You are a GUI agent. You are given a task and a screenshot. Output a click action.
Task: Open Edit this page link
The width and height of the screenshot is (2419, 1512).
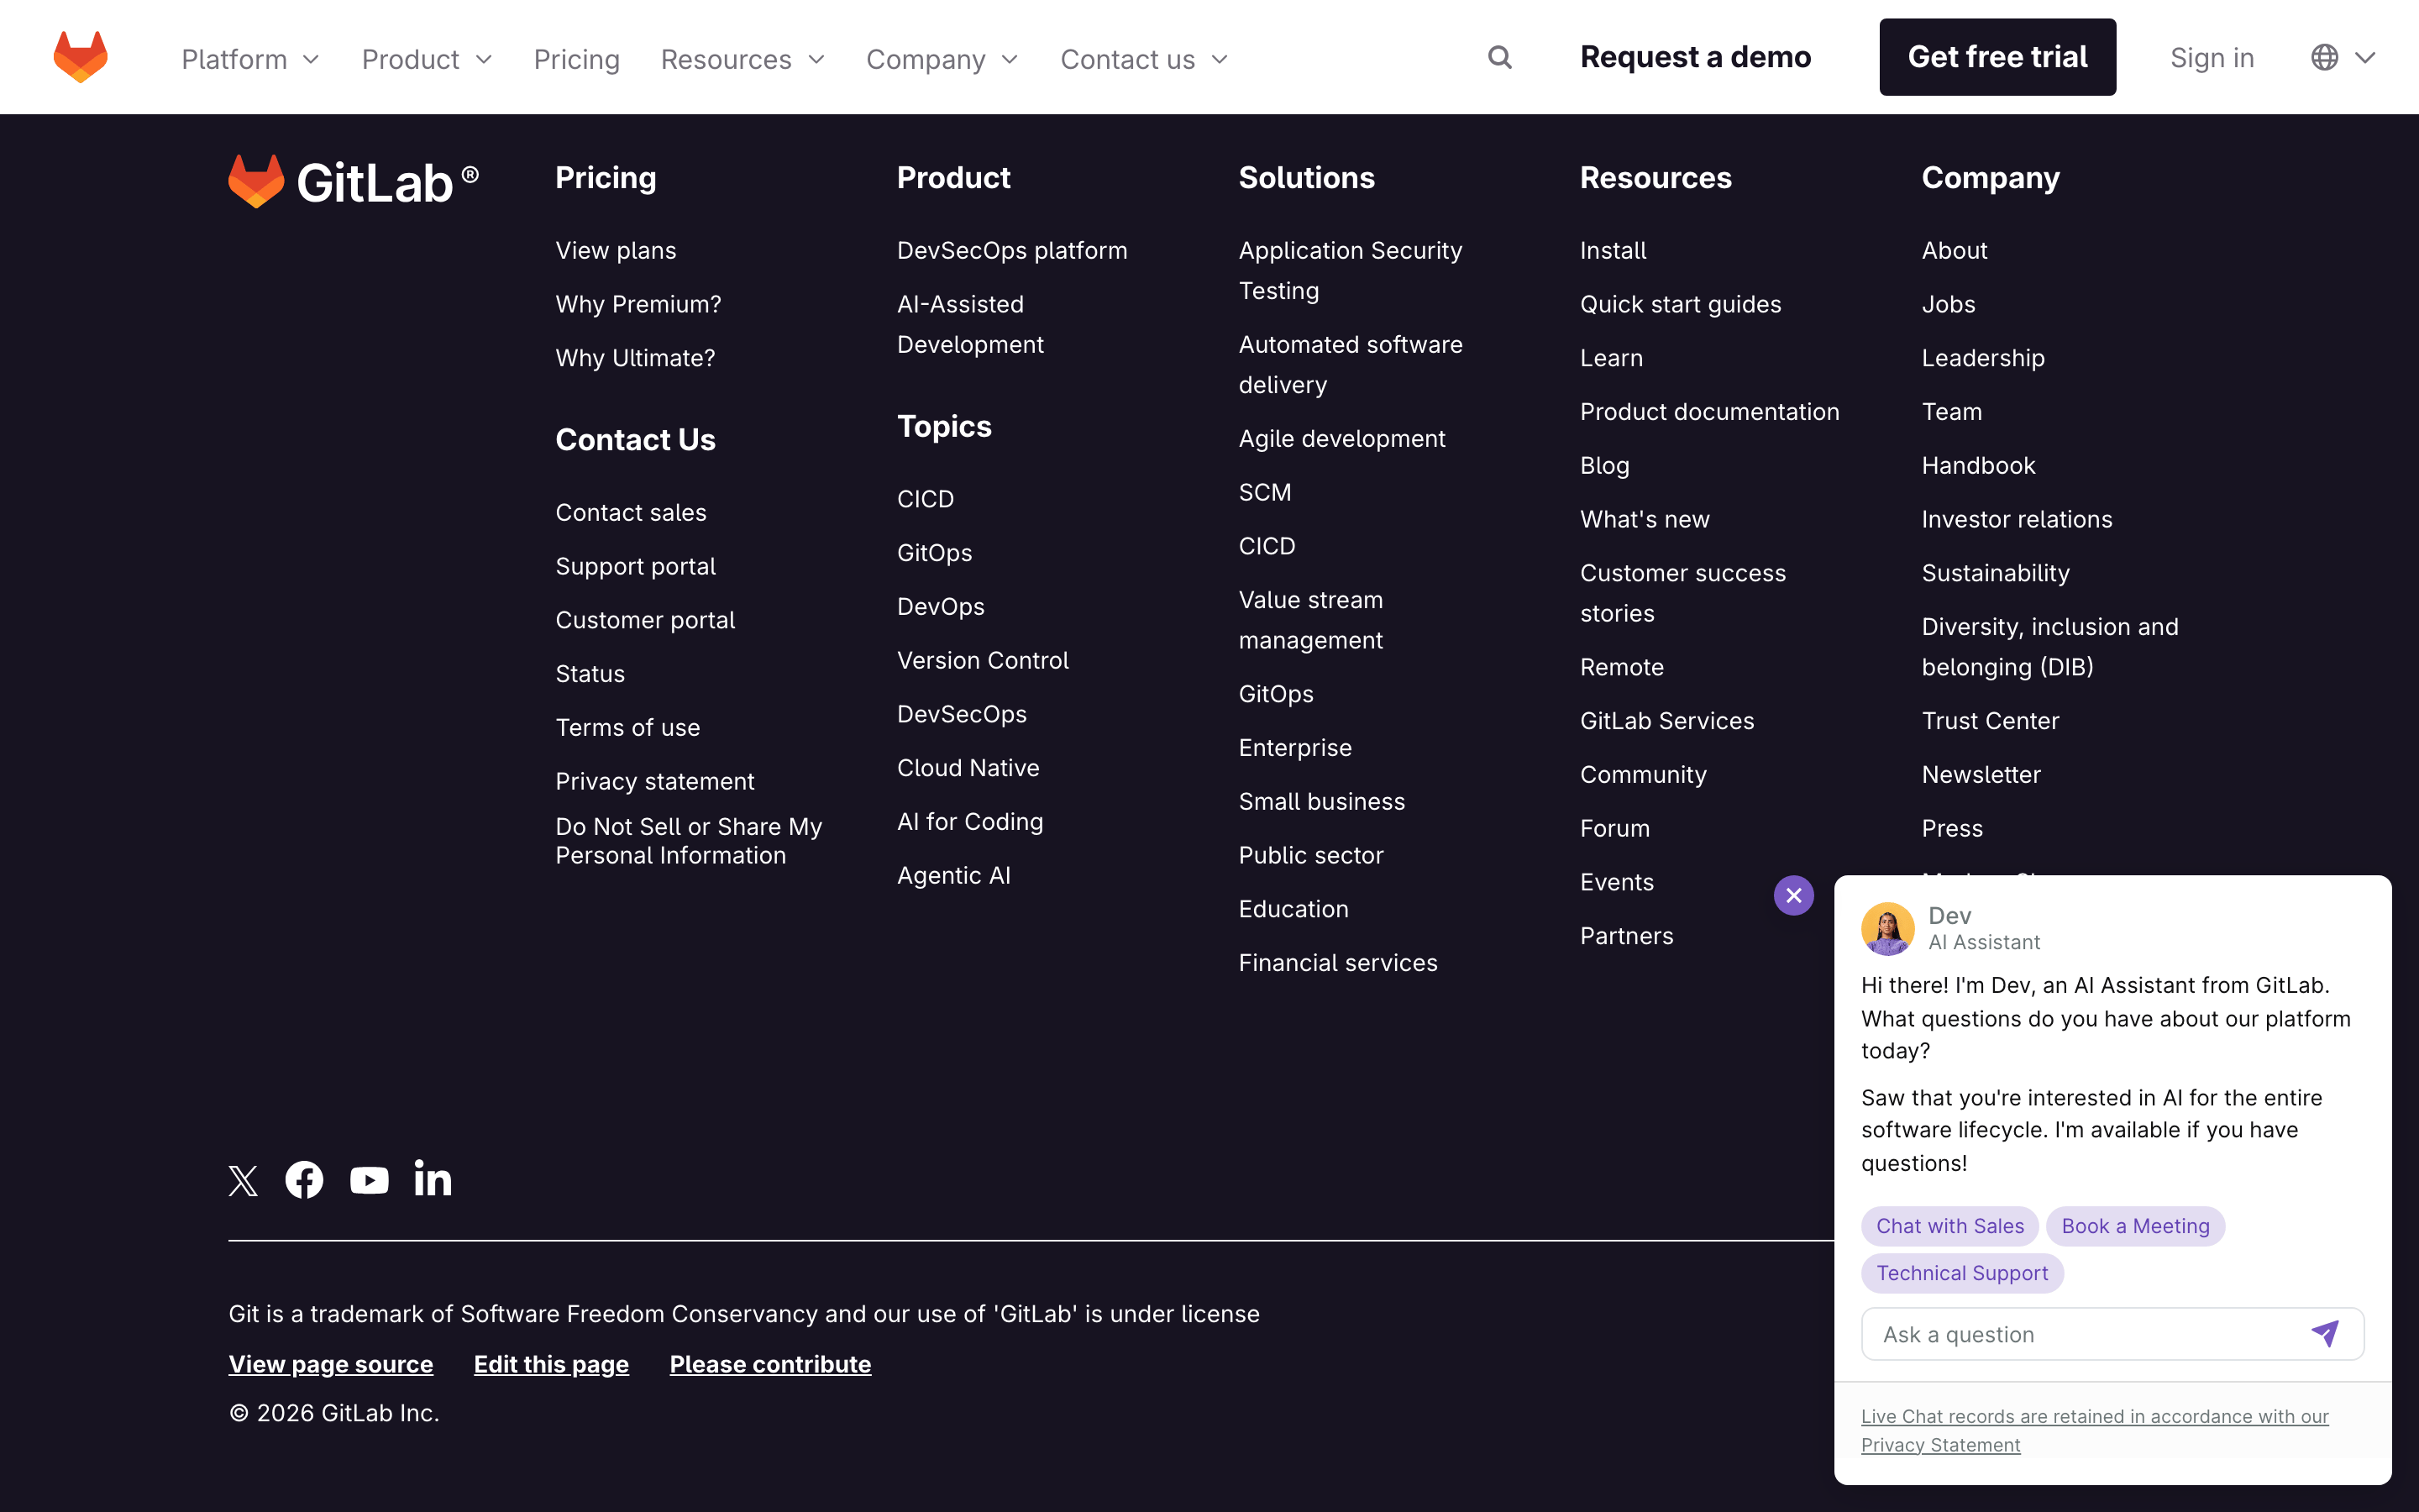pyautogui.click(x=551, y=1364)
